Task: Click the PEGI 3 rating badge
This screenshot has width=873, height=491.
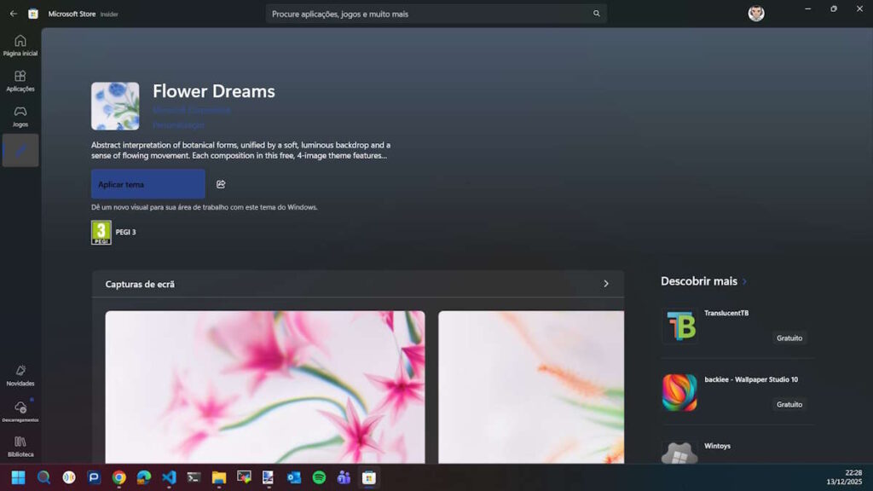Action: 101,231
